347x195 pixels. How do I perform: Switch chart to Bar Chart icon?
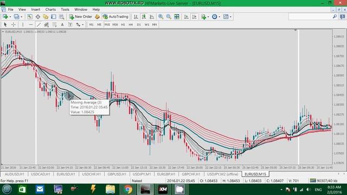click(x=136, y=17)
